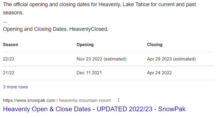Select the Closing column header

(155, 45)
